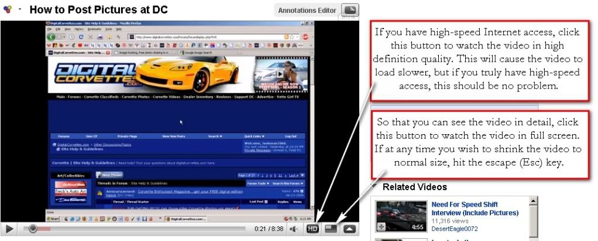598x241 pixels.
Task: Click the video title 'How to Post Pictures at DC'
Action: 98,9
